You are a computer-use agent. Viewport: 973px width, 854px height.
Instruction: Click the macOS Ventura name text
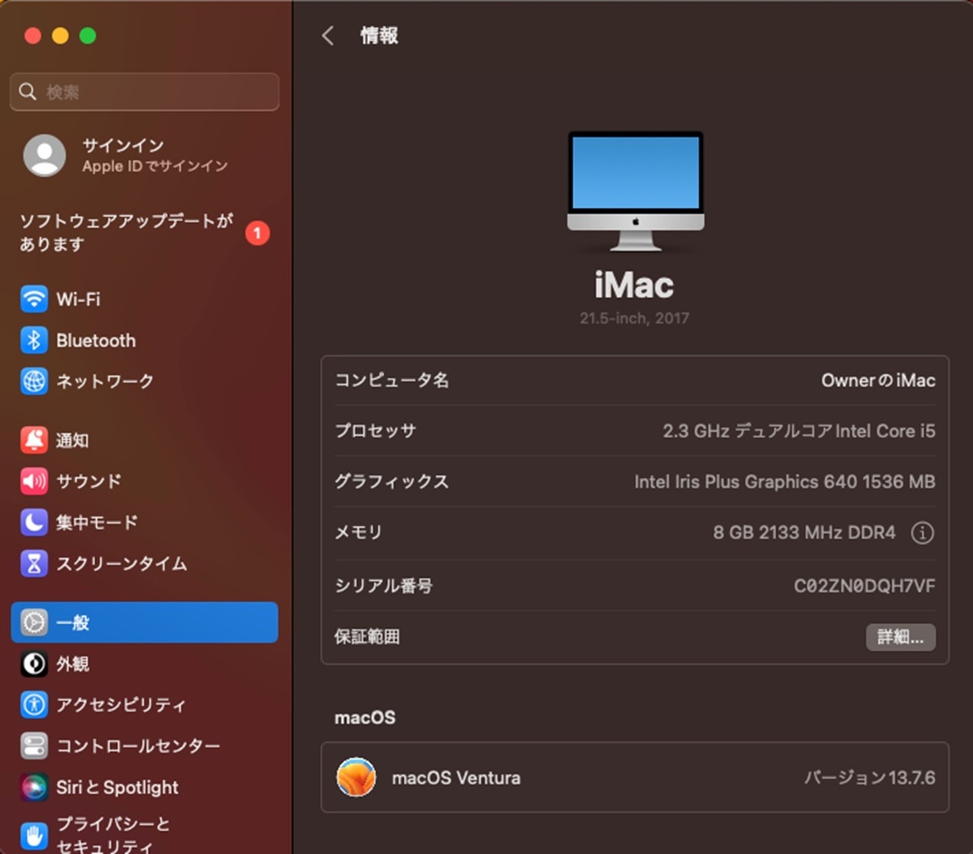[x=456, y=777]
